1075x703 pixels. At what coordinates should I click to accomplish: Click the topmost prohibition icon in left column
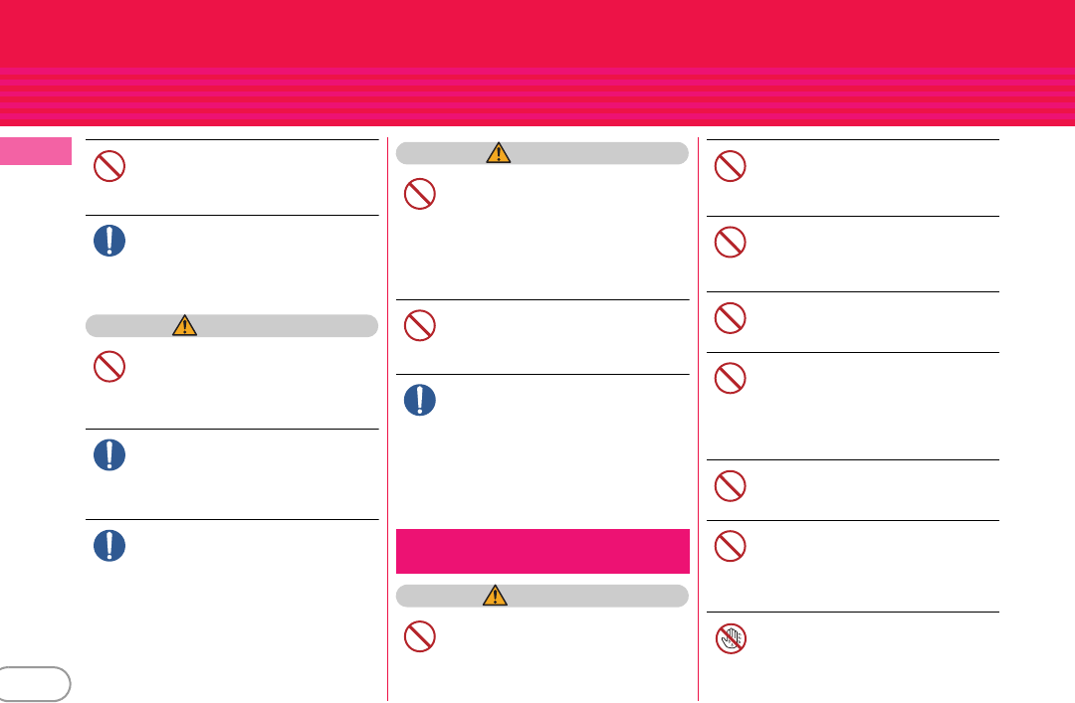point(109,166)
